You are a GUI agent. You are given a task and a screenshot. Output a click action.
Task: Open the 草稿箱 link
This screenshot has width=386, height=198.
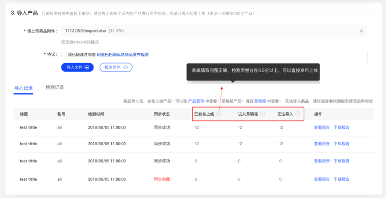pyautogui.click(x=261, y=101)
